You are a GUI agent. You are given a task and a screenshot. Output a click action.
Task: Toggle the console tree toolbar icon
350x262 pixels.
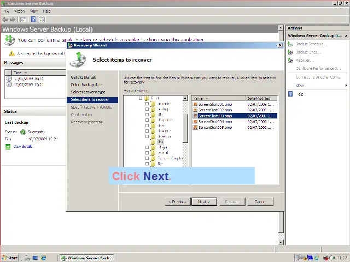point(23,20)
